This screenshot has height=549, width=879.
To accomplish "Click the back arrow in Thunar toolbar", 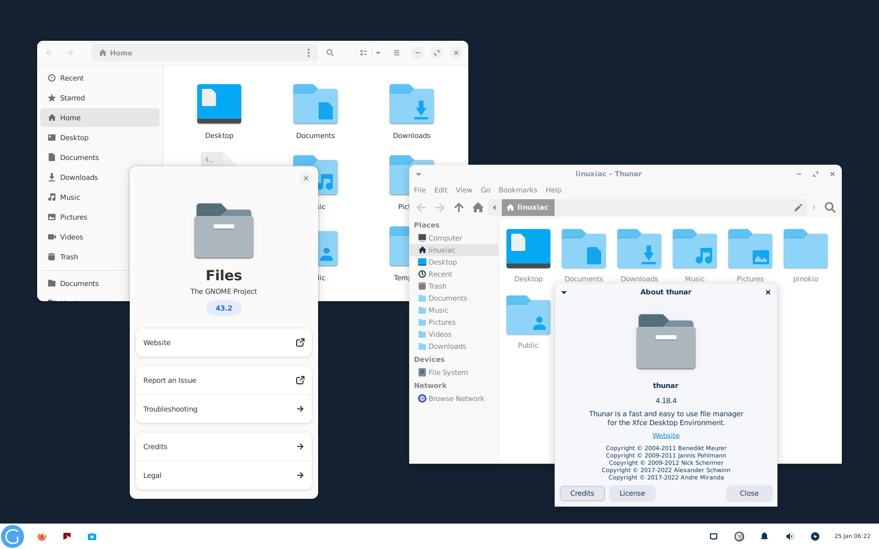I will (x=421, y=208).
